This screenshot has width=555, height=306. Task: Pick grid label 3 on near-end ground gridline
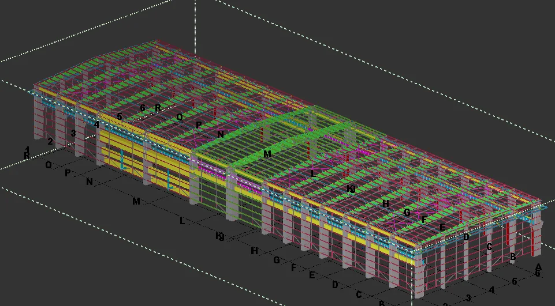(468, 299)
